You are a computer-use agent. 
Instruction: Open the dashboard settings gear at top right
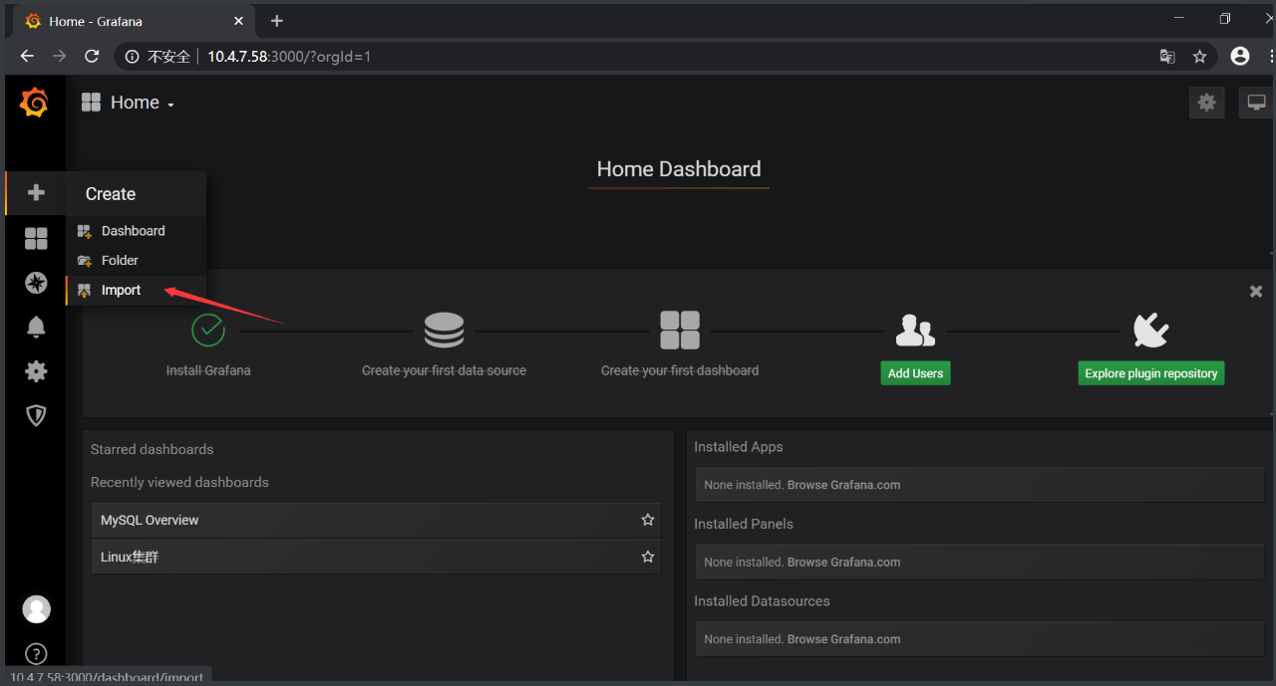(1206, 103)
